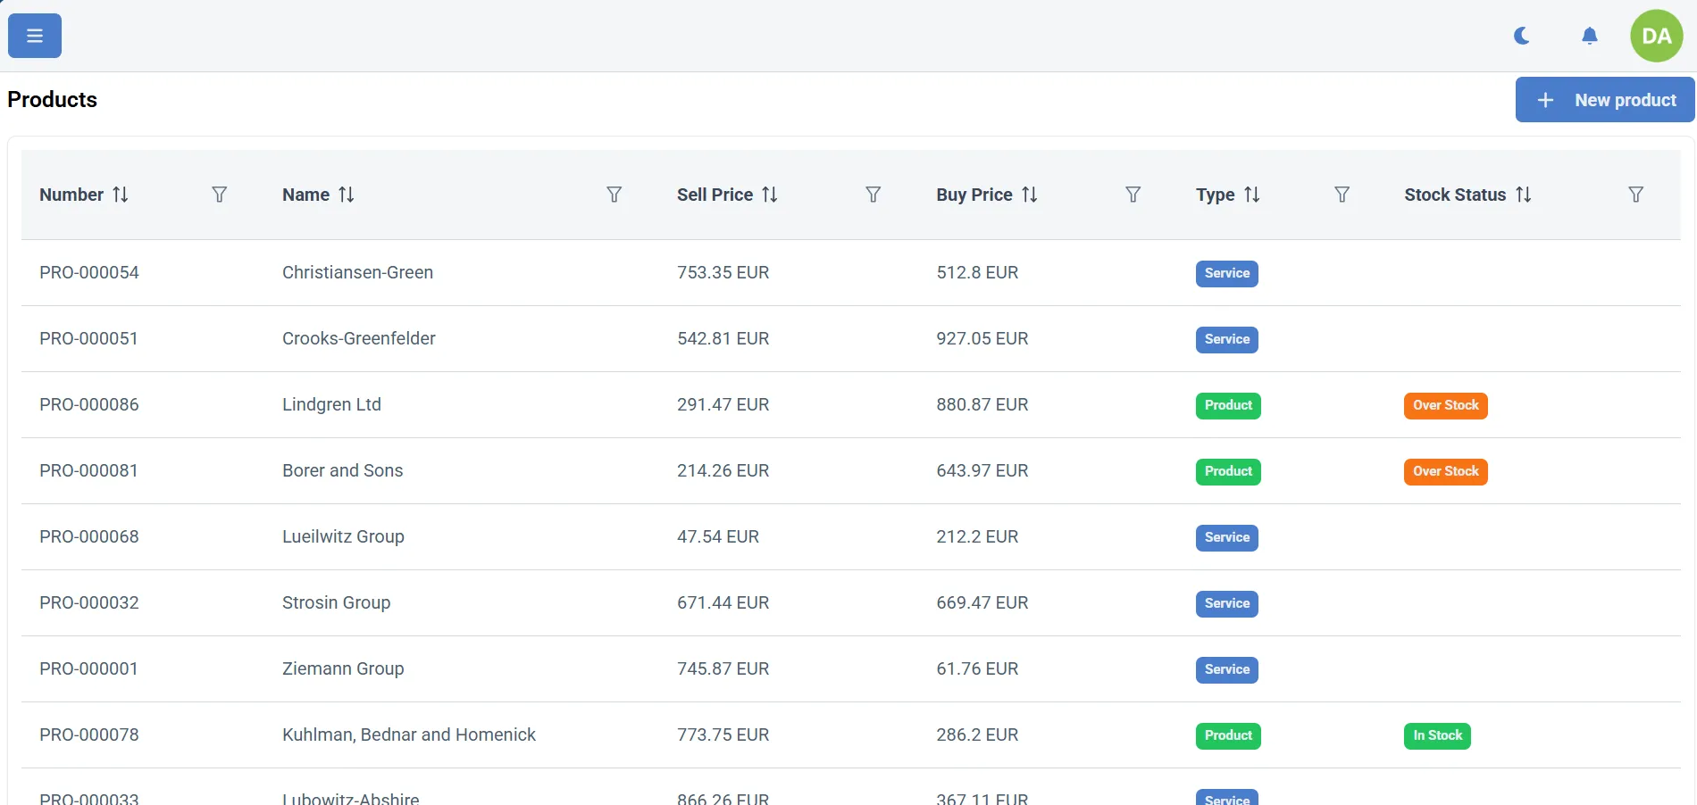Open the DA user profile avatar
The image size is (1697, 805).
click(1657, 36)
